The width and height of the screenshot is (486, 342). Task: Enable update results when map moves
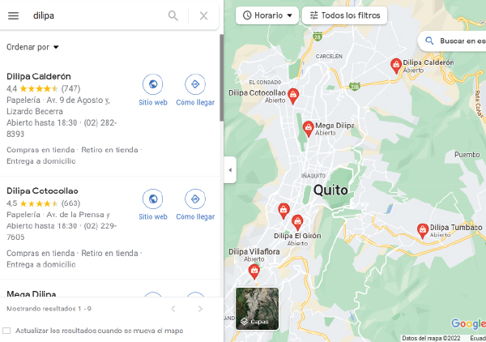6,331
